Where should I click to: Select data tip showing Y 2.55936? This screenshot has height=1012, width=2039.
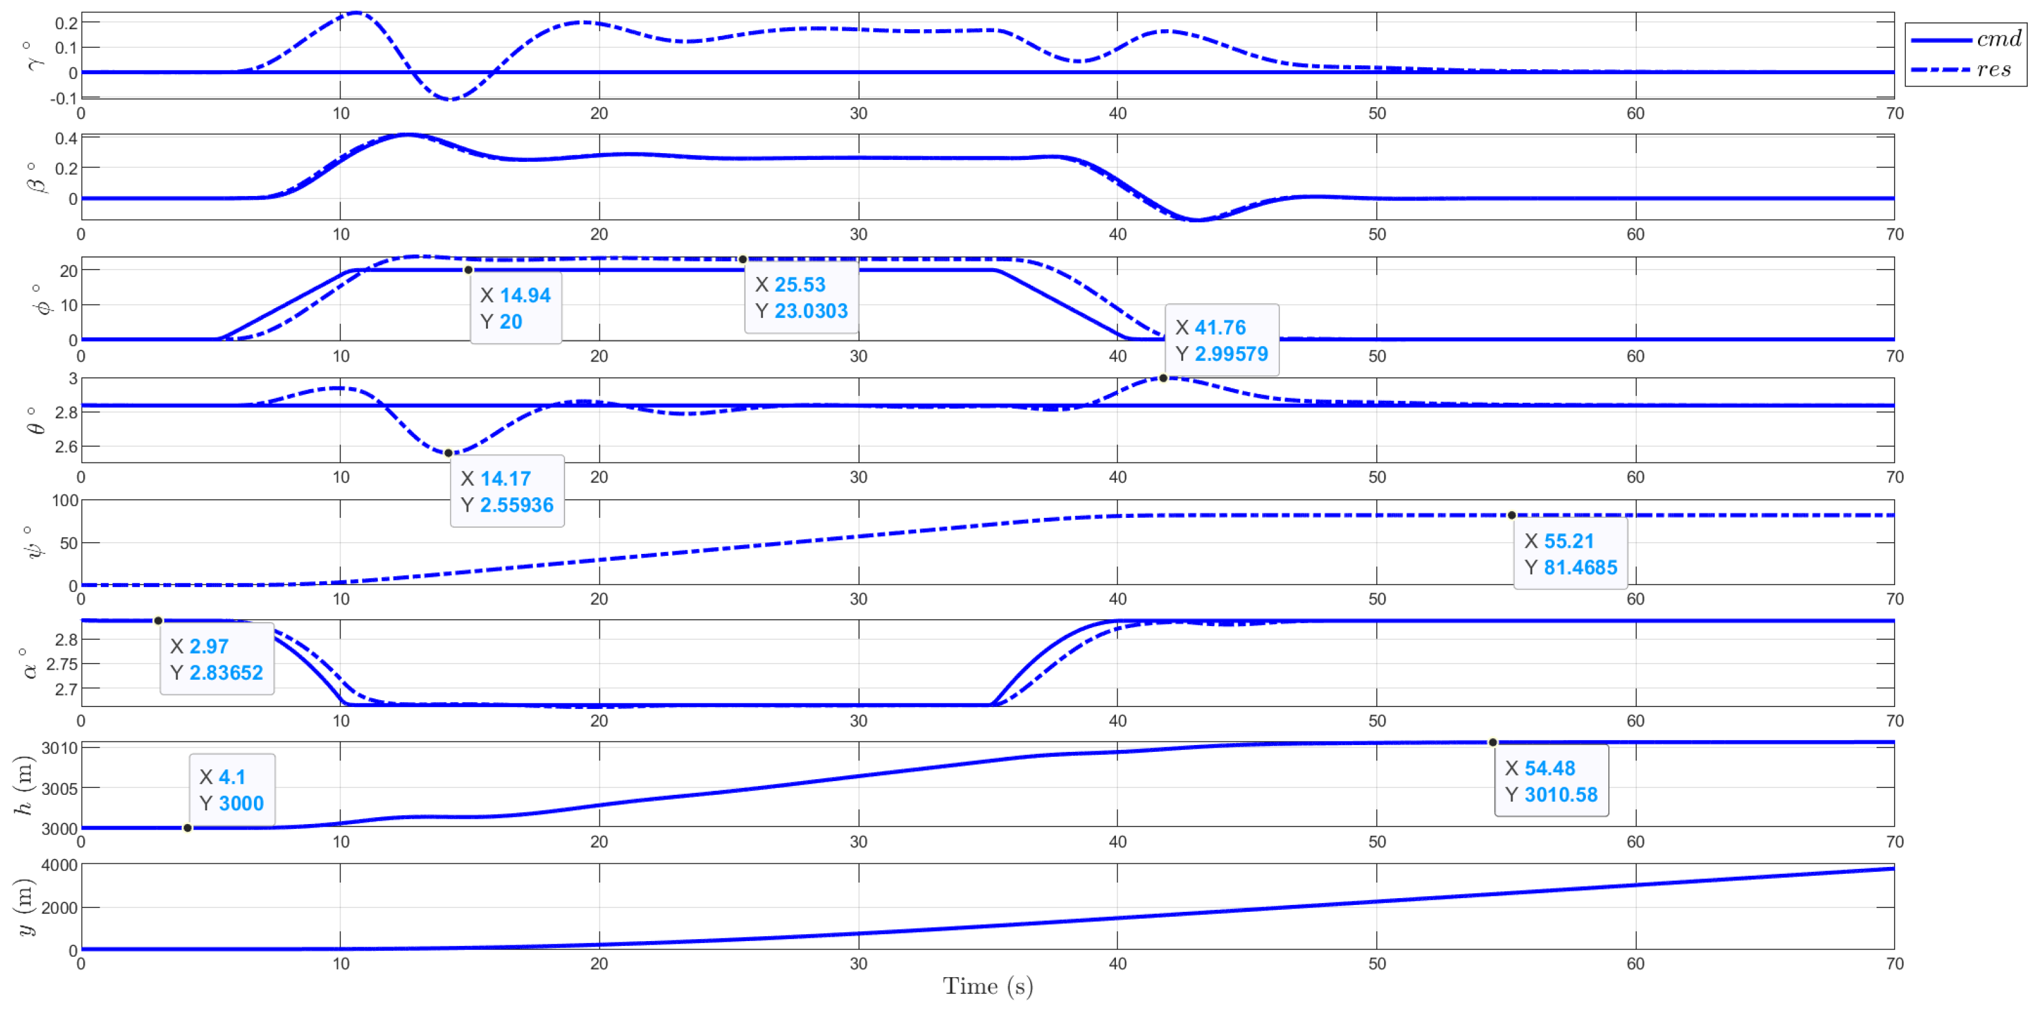507,491
